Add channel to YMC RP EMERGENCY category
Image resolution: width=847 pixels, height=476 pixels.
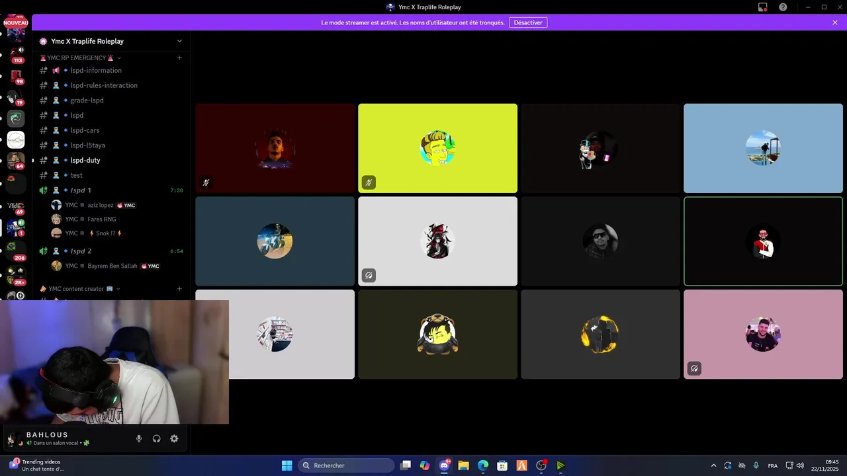[179, 58]
